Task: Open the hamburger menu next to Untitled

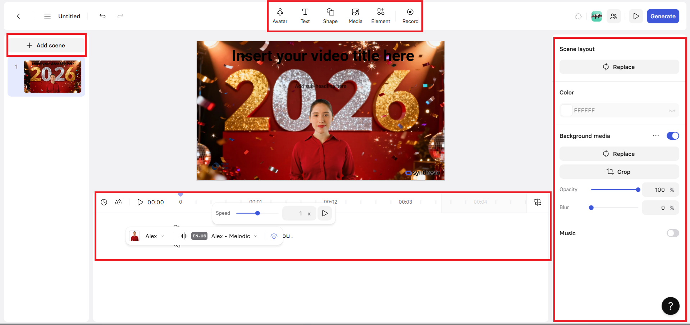Action: pyautogui.click(x=47, y=16)
